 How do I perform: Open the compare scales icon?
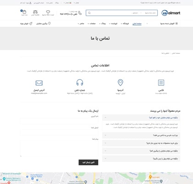(x=35, y=12)
